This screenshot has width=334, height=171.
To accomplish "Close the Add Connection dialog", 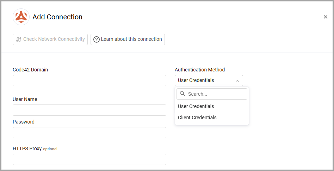I will (325, 17).
